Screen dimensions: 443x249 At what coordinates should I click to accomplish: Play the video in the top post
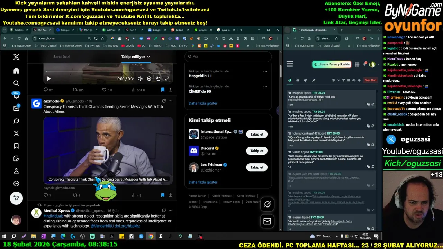click(49, 79)
